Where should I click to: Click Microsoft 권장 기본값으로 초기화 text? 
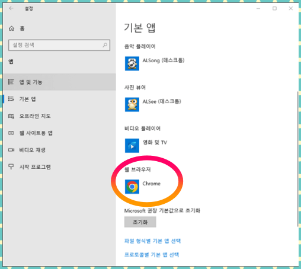tap(162, 210)
